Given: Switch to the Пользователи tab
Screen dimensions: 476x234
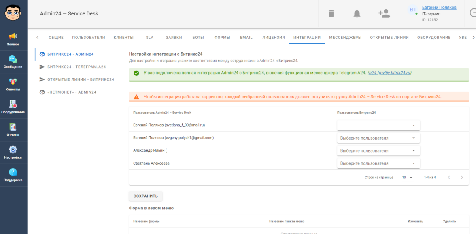Looking at the screenshot, I should click(x=89, y=38).
